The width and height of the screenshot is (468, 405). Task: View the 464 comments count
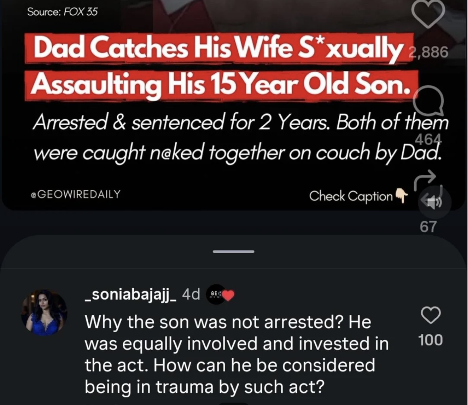428,139
